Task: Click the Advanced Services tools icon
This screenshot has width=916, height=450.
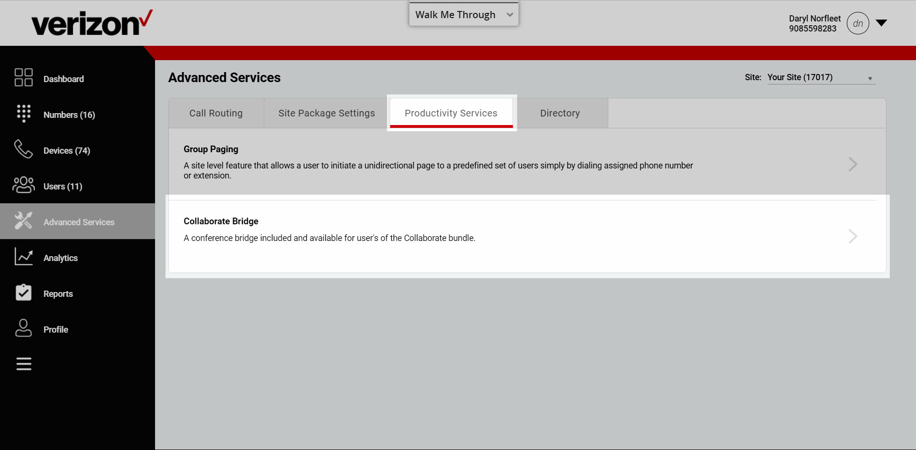Action: pos(23,220)
